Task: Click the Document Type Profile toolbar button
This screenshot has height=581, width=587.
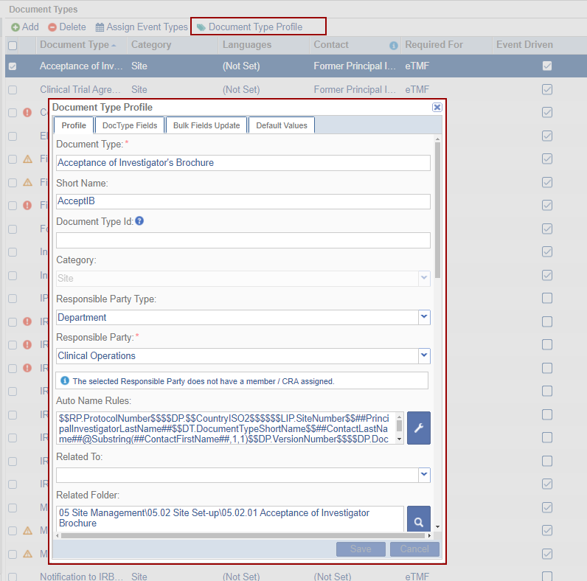Action: (x=250, y=27)
